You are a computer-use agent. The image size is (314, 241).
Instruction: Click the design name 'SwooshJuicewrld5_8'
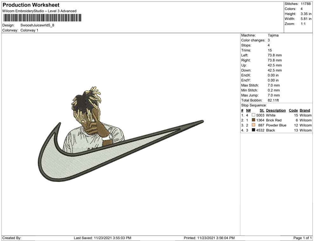coord(37,25)
